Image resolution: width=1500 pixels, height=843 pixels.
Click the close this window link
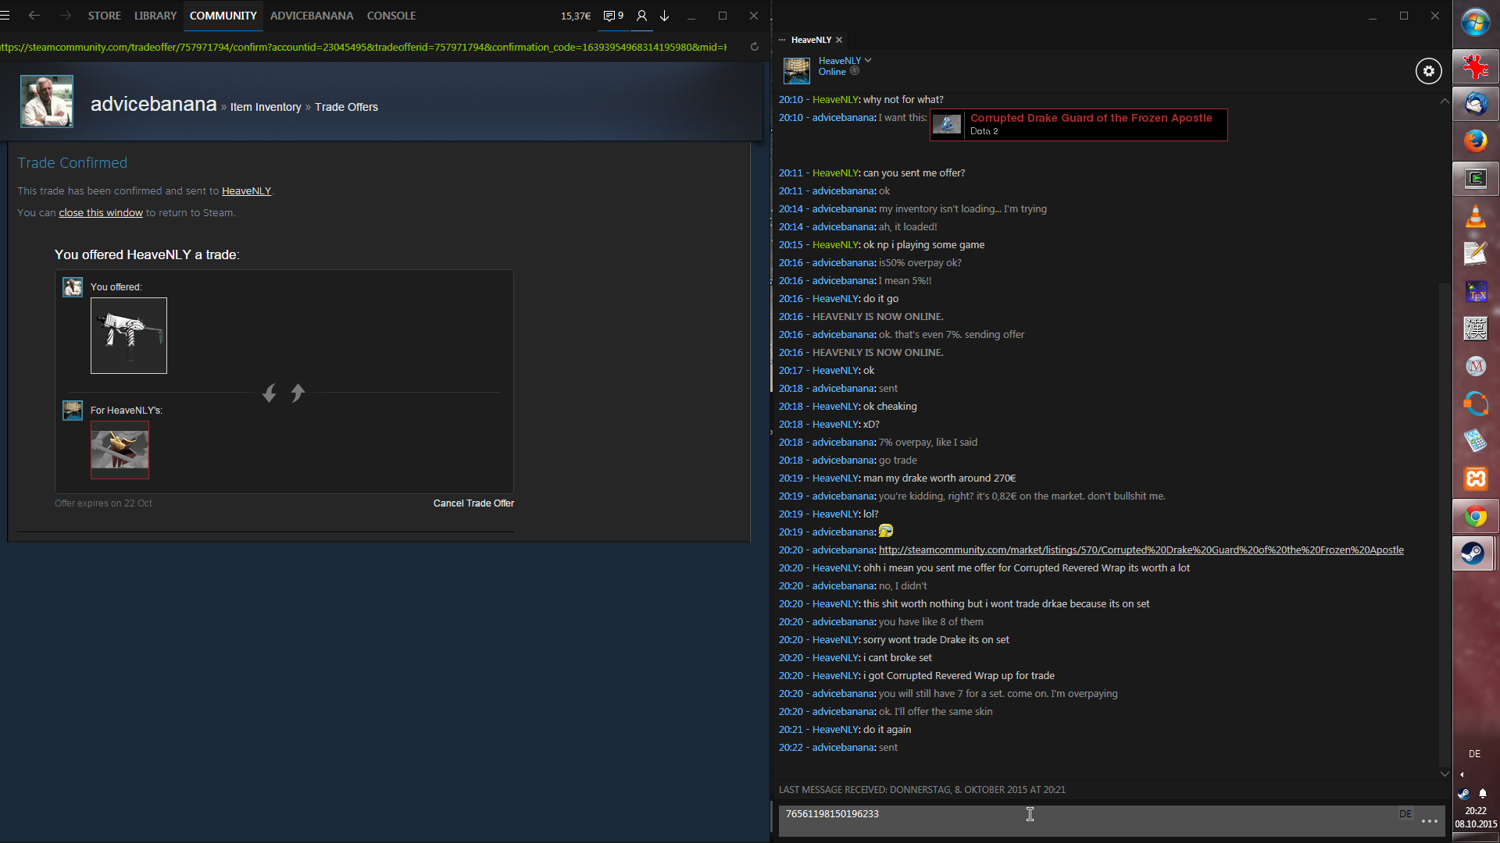pyautogui.click(x=101, y=213)
